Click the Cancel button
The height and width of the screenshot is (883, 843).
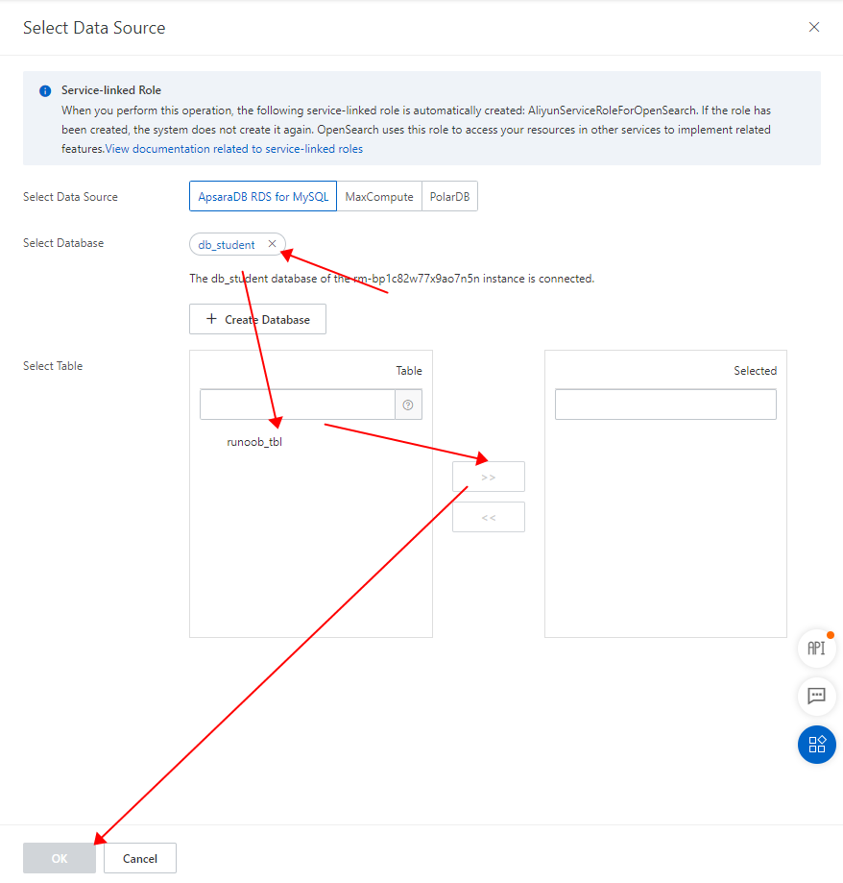140,858
